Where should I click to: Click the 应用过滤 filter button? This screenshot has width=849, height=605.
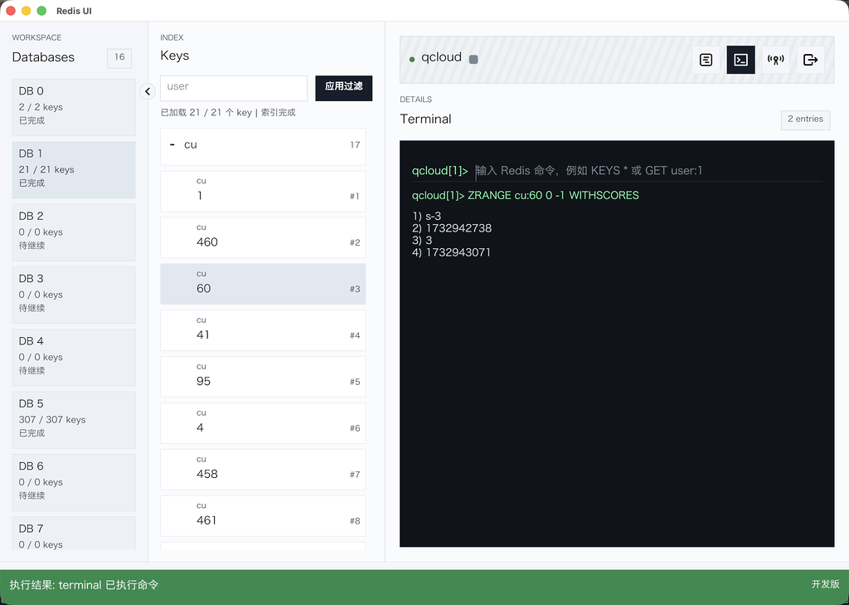(344, 87)
